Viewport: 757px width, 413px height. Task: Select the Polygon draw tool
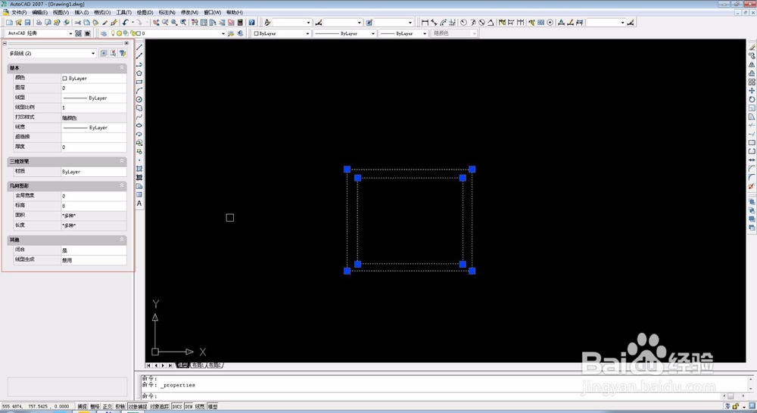tap(139, 73)
